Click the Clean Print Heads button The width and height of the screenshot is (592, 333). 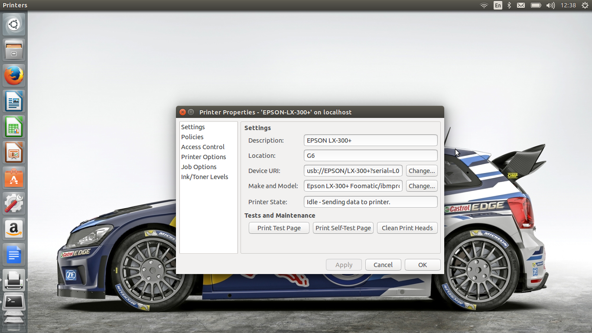(x=407, y=228)
